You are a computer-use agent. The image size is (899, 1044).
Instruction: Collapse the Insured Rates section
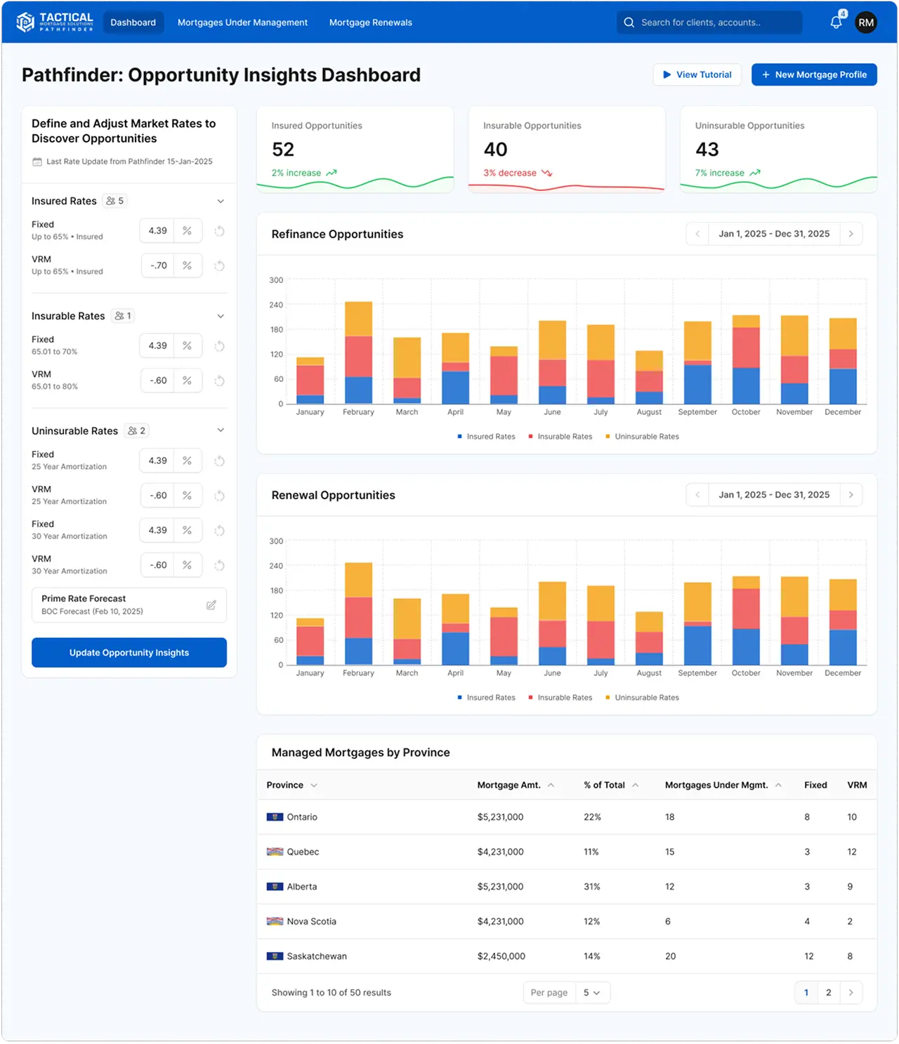221,201
